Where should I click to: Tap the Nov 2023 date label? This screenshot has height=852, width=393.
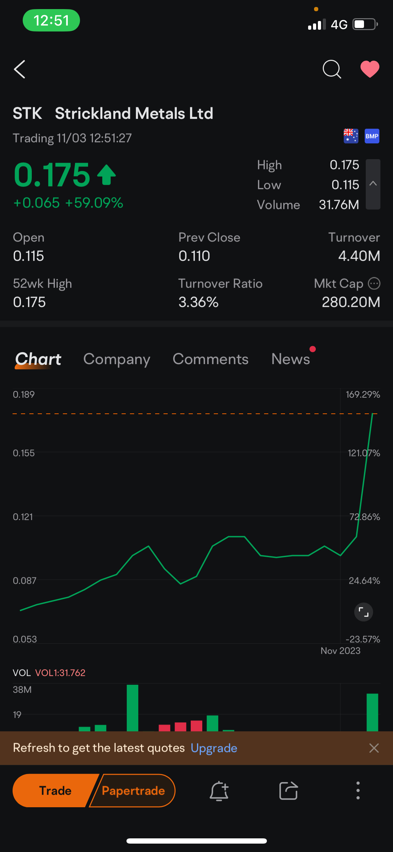(x=341, y=651)
